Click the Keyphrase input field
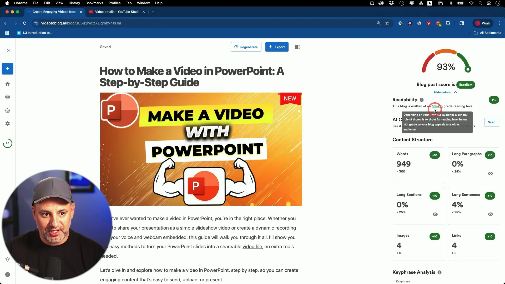This screenshot has height=284, width=505. 446,282
